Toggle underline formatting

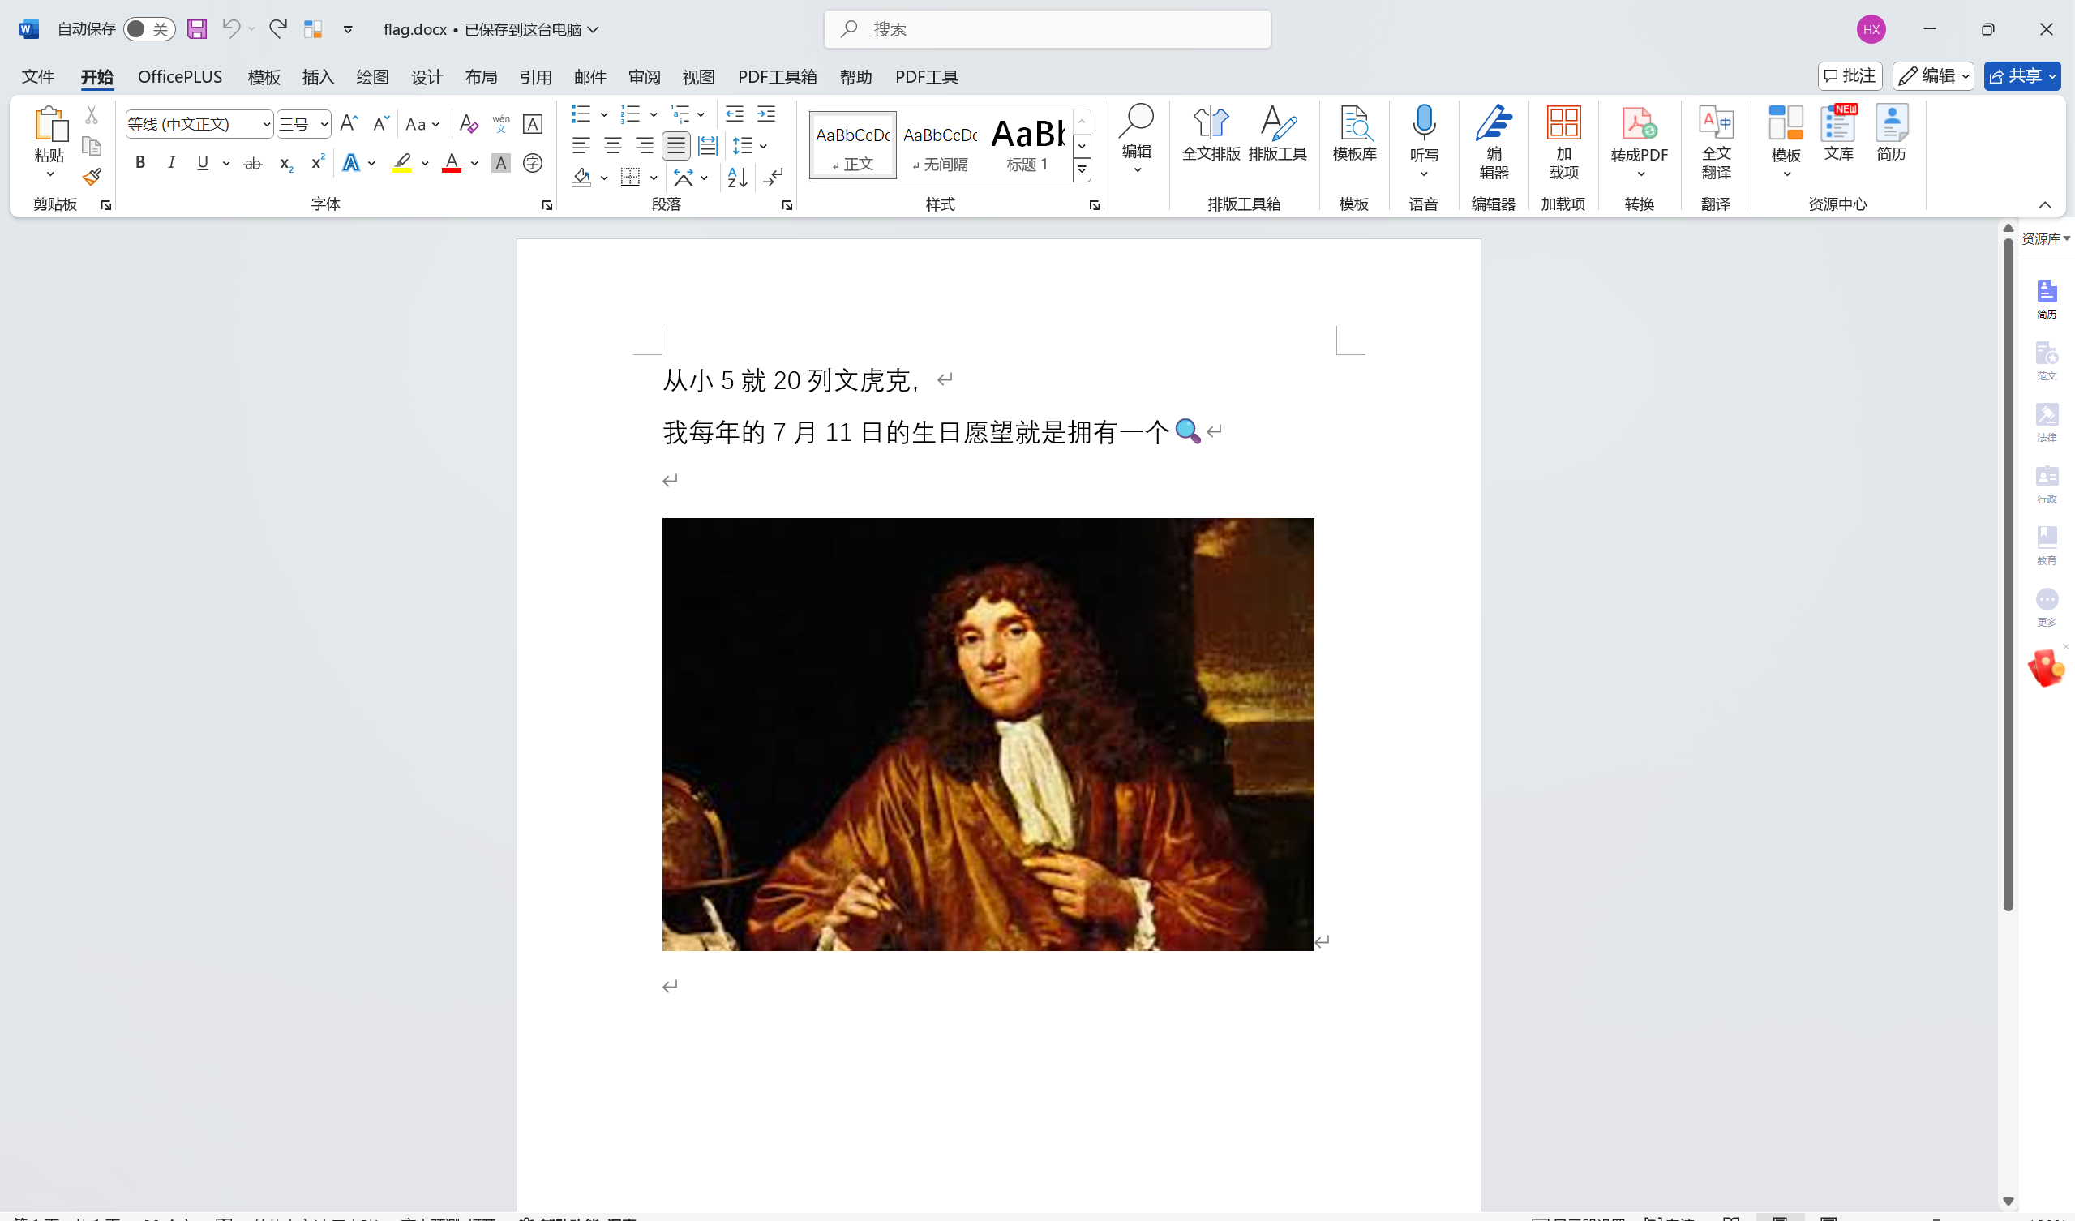pos(203,163)
